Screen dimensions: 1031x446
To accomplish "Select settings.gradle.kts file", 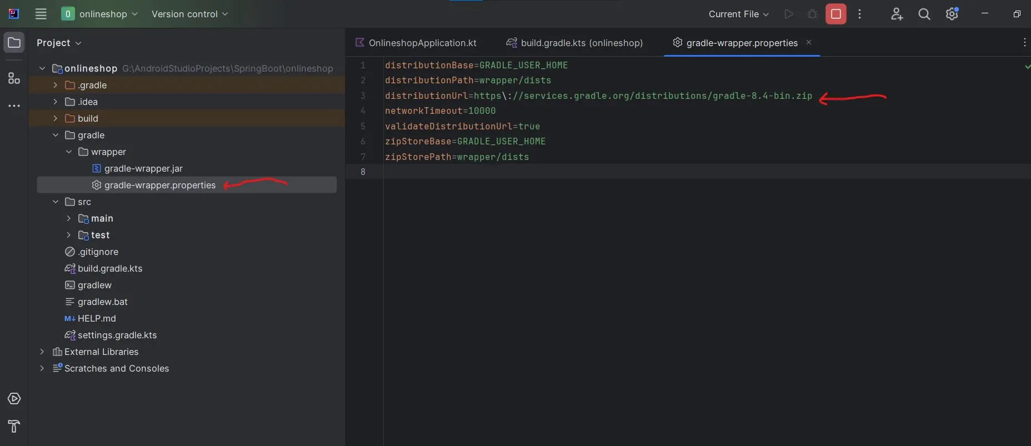I will pyautogui.click(x=117, y=335).
